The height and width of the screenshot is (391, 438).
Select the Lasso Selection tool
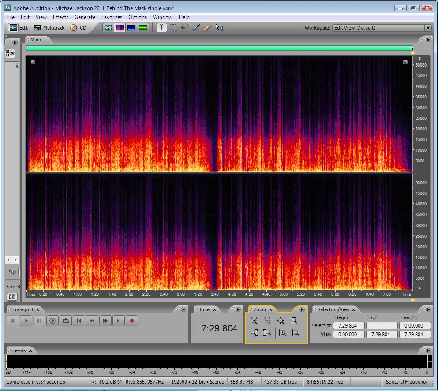click(x=185, y=28)
